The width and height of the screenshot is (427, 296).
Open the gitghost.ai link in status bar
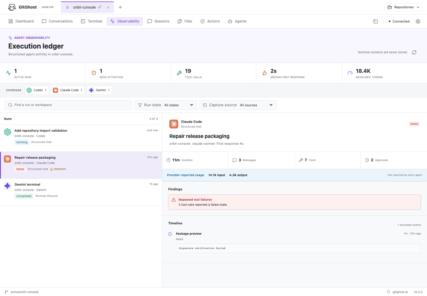[397, 292]
